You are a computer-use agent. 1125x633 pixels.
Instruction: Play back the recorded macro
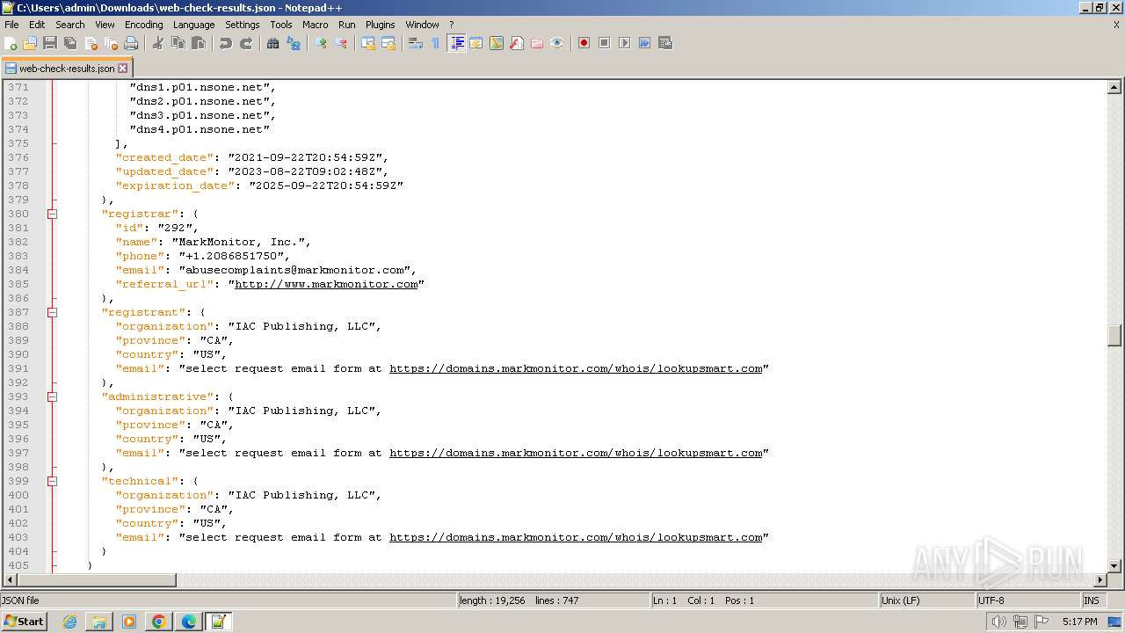click(x=624, y=43)
